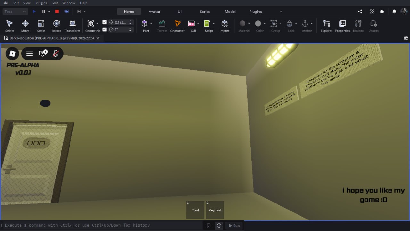Equip the Tool hotbar slot 1
This screenshot has width=410, height=231.
point(195,210)
